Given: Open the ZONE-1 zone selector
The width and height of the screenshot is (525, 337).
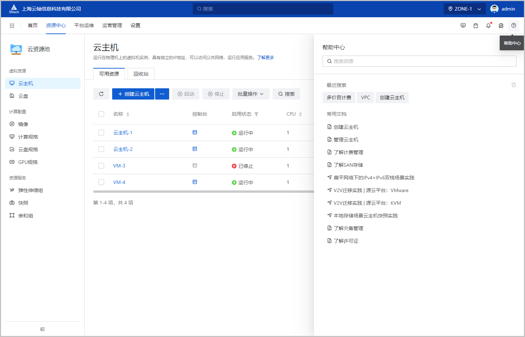Looking at the screenshot, I should point(464,9).
